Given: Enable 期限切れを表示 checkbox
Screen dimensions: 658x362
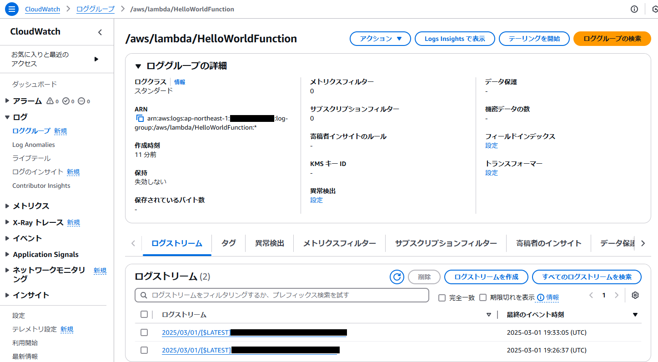Looking at the screenshot, I should pyautogui.click(x=483, y=297).
